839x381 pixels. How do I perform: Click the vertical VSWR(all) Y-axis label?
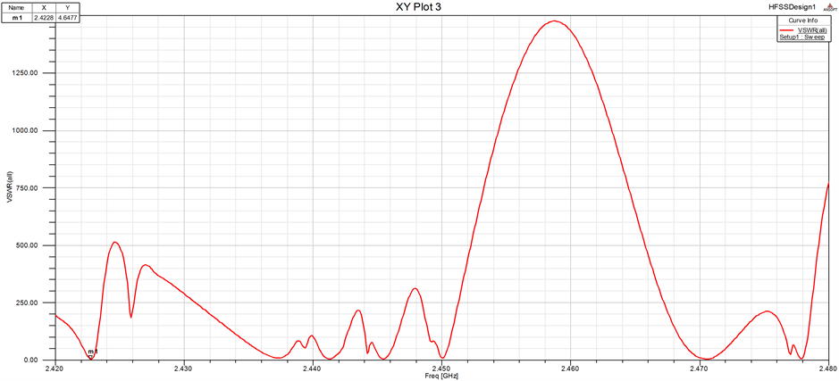pyautogui.click(x=10, y=189)
